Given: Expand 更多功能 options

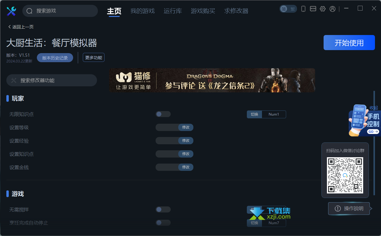Looking at the screenshot, I should [x=94, y=57].
